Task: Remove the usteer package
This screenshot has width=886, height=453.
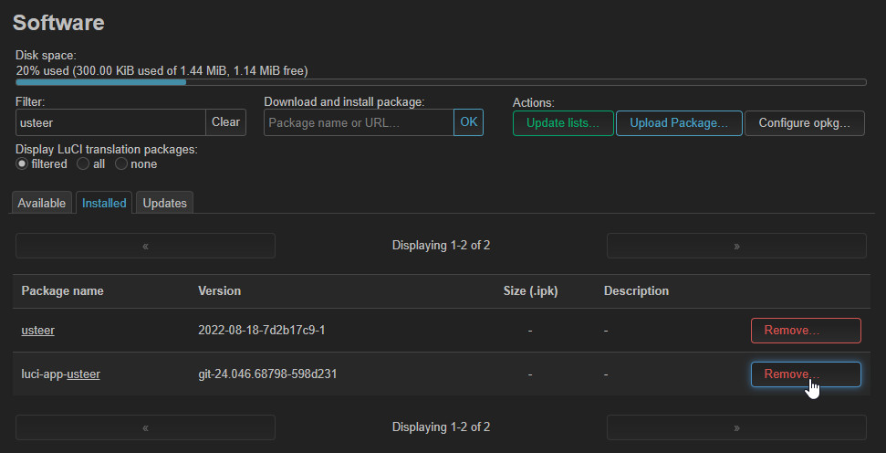Action: pos(805,330)
